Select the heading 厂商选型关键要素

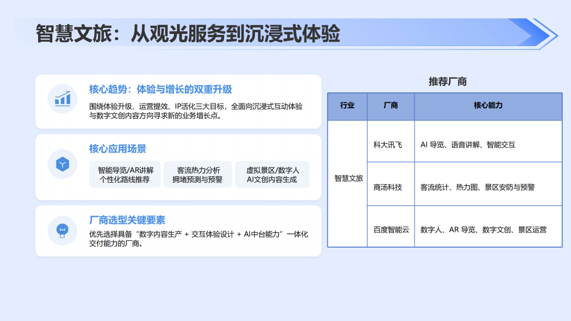click(127, 220)
